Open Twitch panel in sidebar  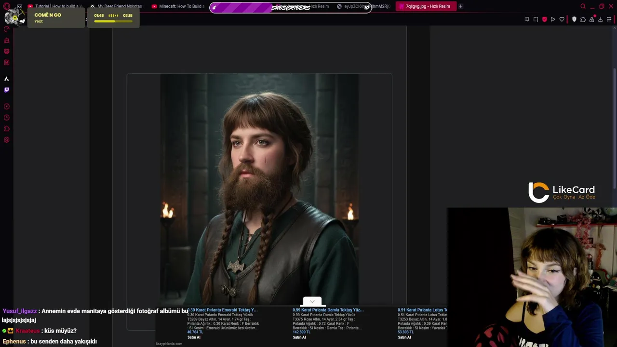pos(7,90)
